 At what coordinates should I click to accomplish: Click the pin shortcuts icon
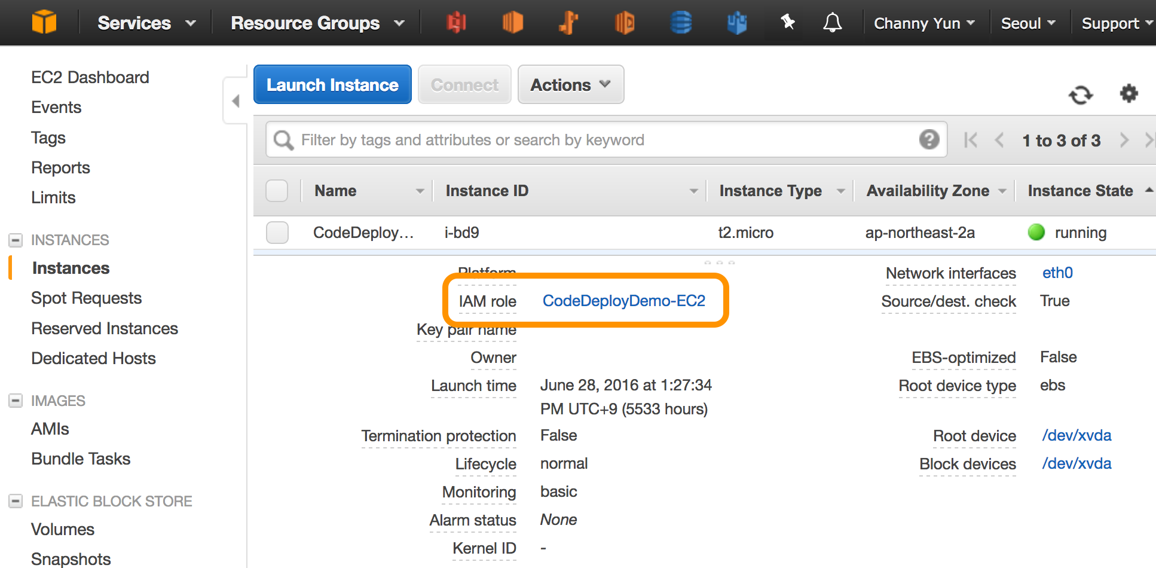pyautogui.click(x=788, y=22)
